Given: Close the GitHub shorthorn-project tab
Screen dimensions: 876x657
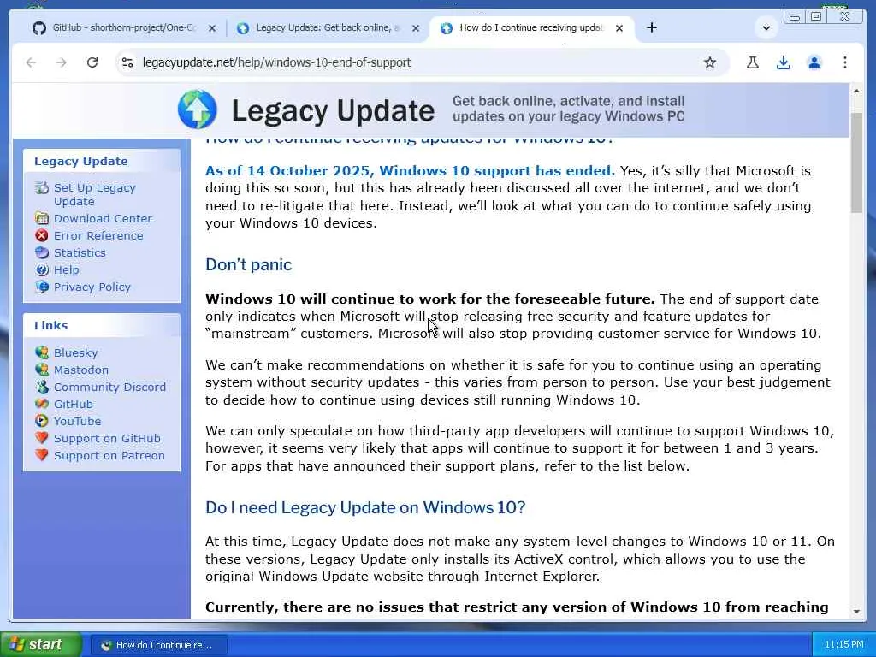Looking at the screenshot, I should tap(212, 28).
